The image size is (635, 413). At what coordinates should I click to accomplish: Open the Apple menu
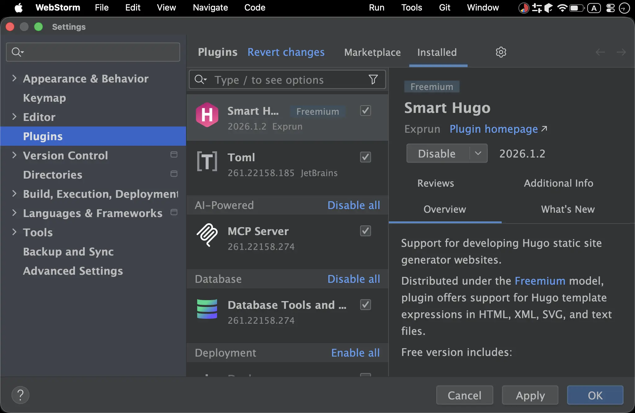(19, 7)
